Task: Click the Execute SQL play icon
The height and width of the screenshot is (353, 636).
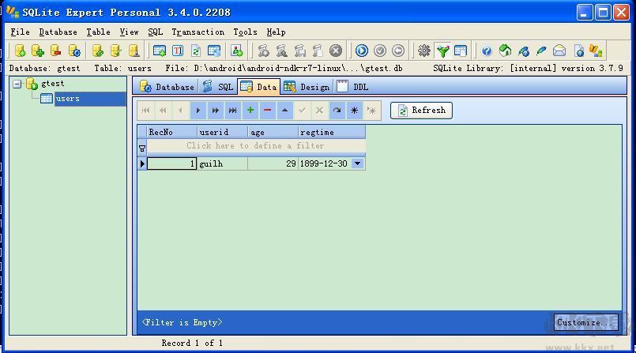Action: pos(361,51)
